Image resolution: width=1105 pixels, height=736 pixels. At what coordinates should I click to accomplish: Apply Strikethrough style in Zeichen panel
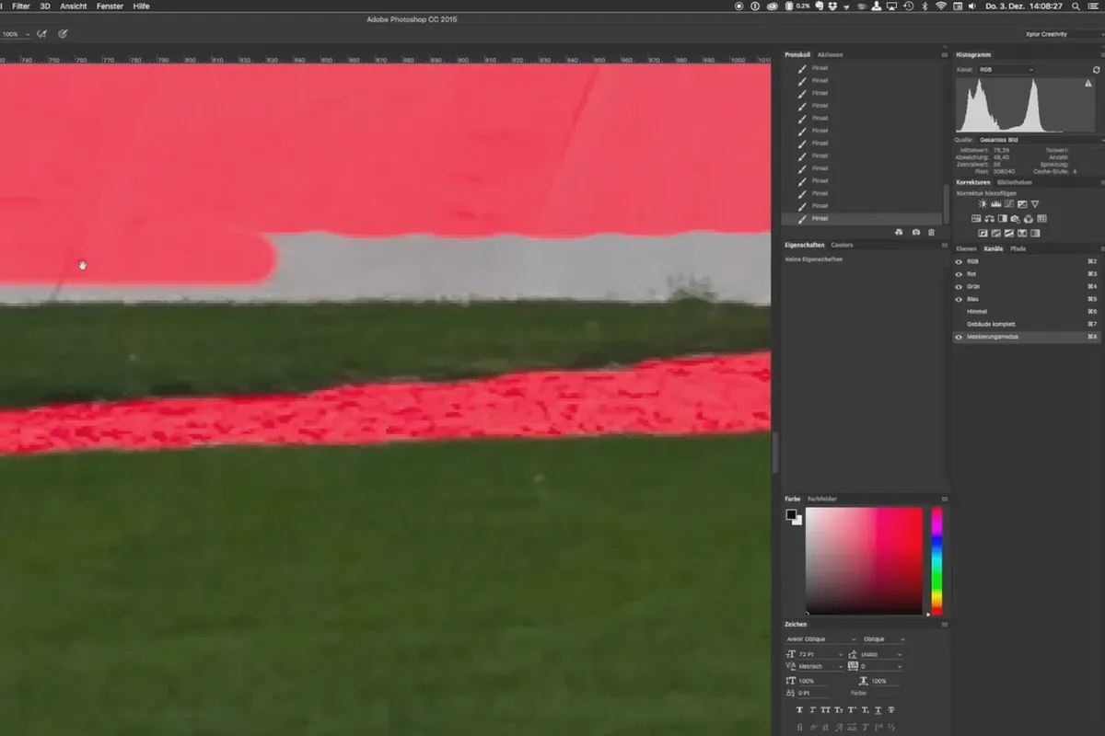point(891,710)
